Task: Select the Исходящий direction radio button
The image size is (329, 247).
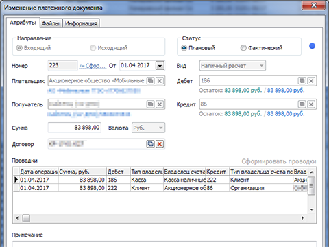Action: (x=93, y=48)
